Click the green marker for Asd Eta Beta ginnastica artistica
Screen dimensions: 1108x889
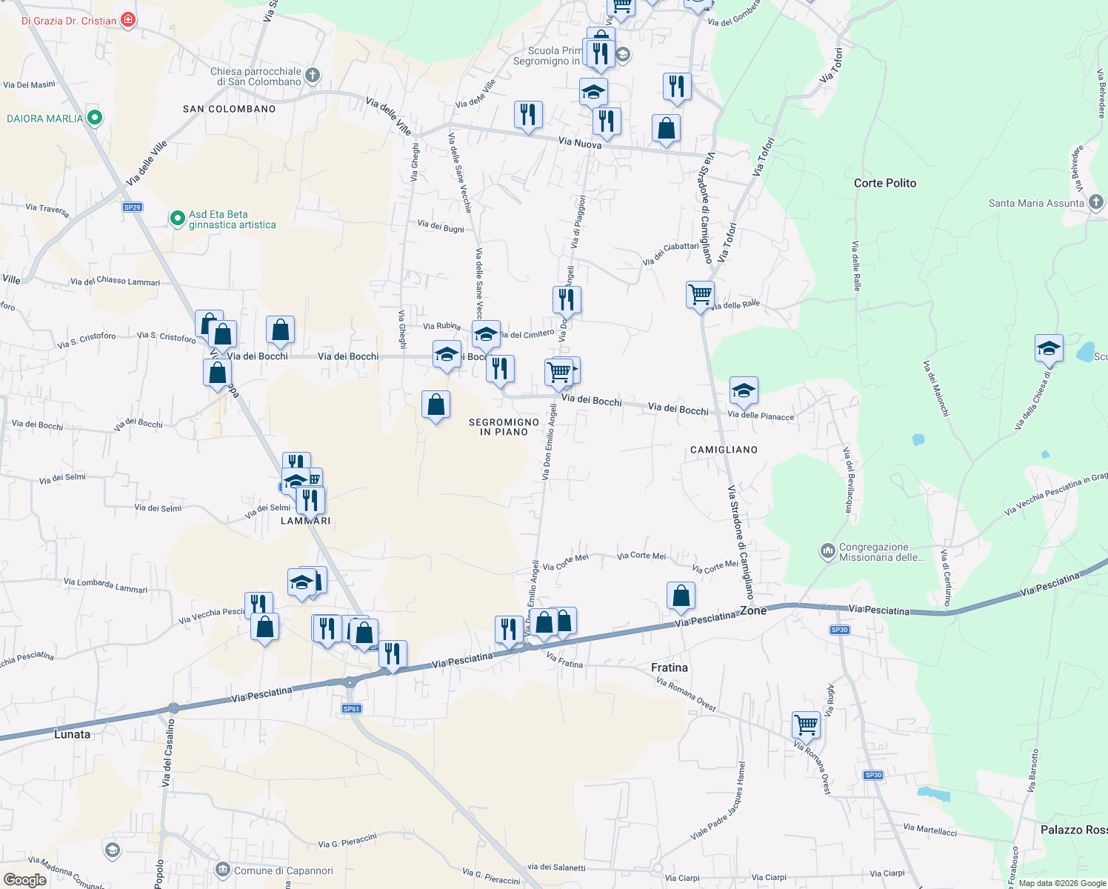click(x=178, y=219)
